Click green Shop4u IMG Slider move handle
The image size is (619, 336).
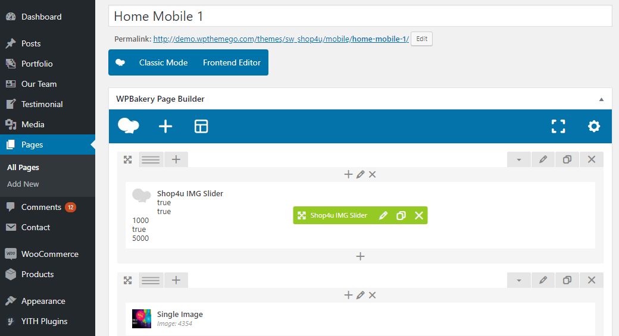pyautogui.click(x=302, y=215)
